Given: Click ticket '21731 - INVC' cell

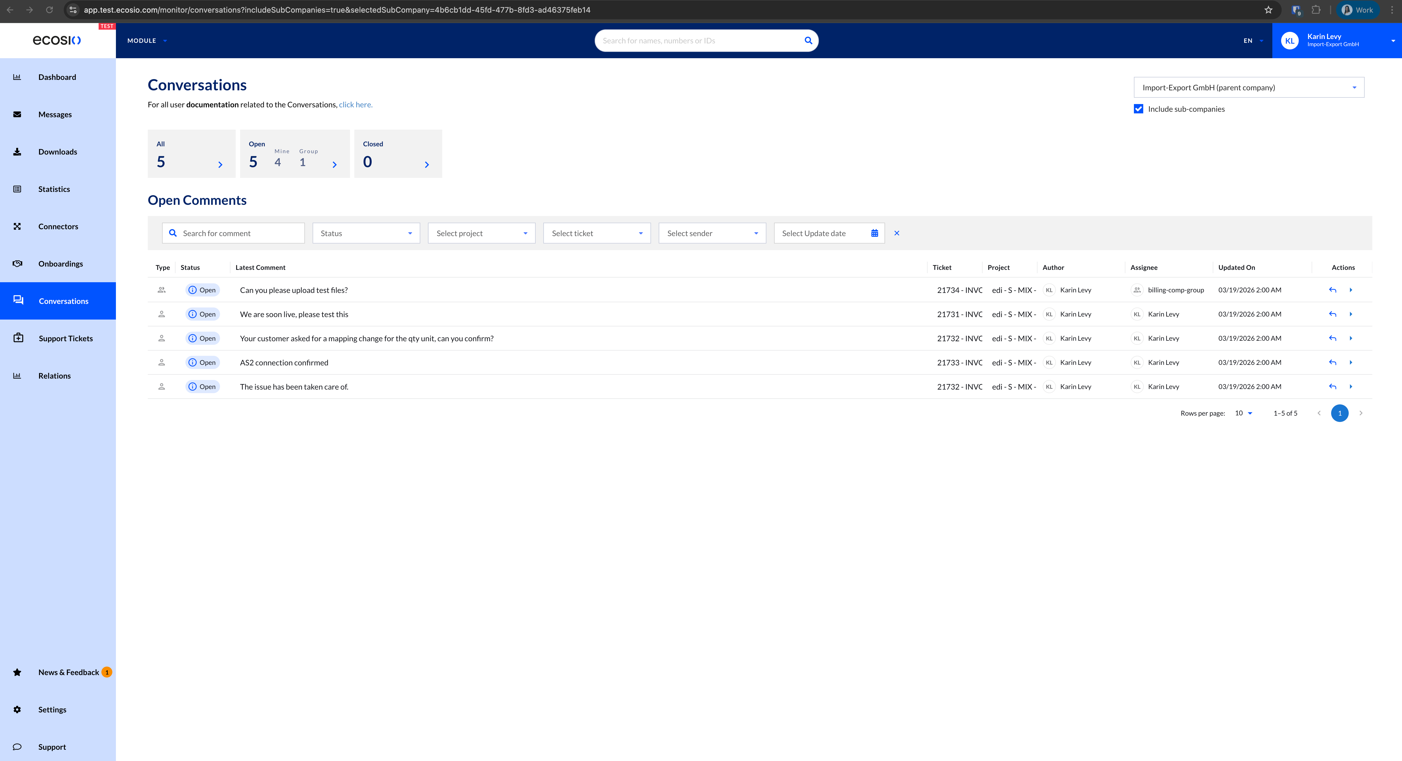Looking at the screenshot, I should pos(959,314).
